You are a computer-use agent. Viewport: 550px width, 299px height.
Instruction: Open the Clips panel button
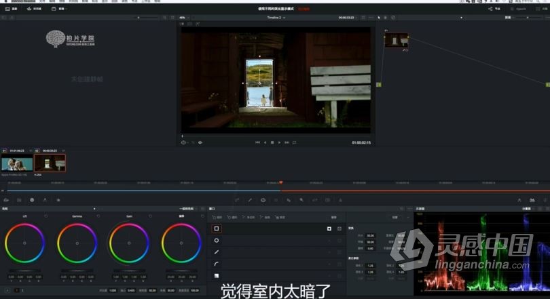click(x=59, y=9)
